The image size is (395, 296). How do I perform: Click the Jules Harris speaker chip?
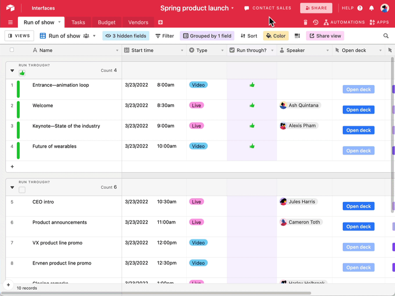pos(299,201)
